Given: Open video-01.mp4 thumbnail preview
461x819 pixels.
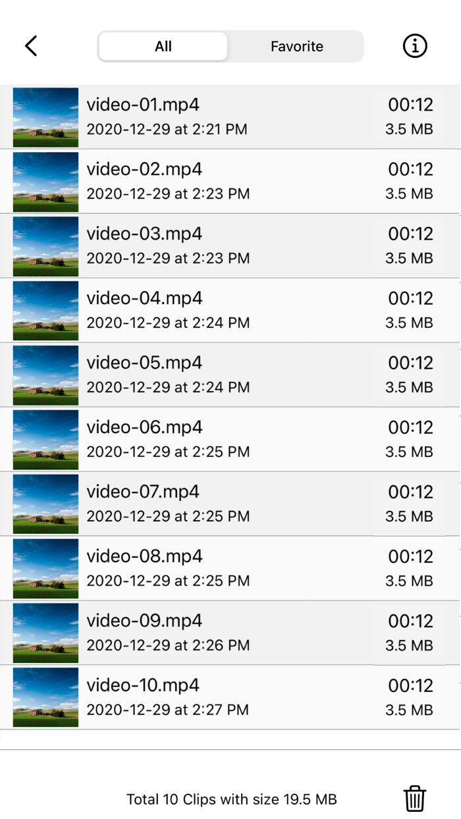Looking at the screenshot, I should point(45,117).
